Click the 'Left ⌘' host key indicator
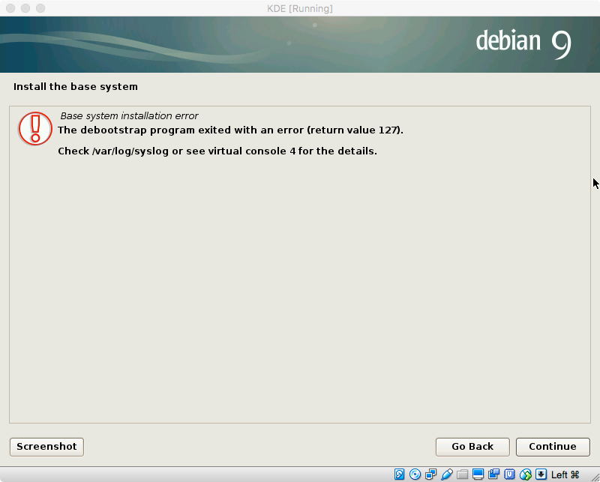This screenshot has width=600, height=482. coord(565,475)
